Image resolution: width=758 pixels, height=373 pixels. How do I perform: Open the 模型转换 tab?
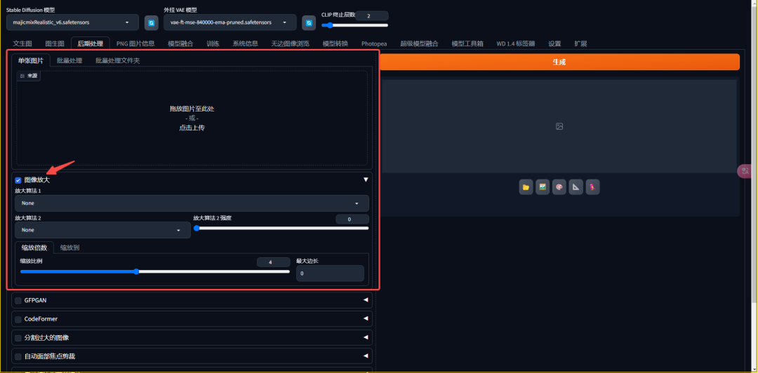335,43
